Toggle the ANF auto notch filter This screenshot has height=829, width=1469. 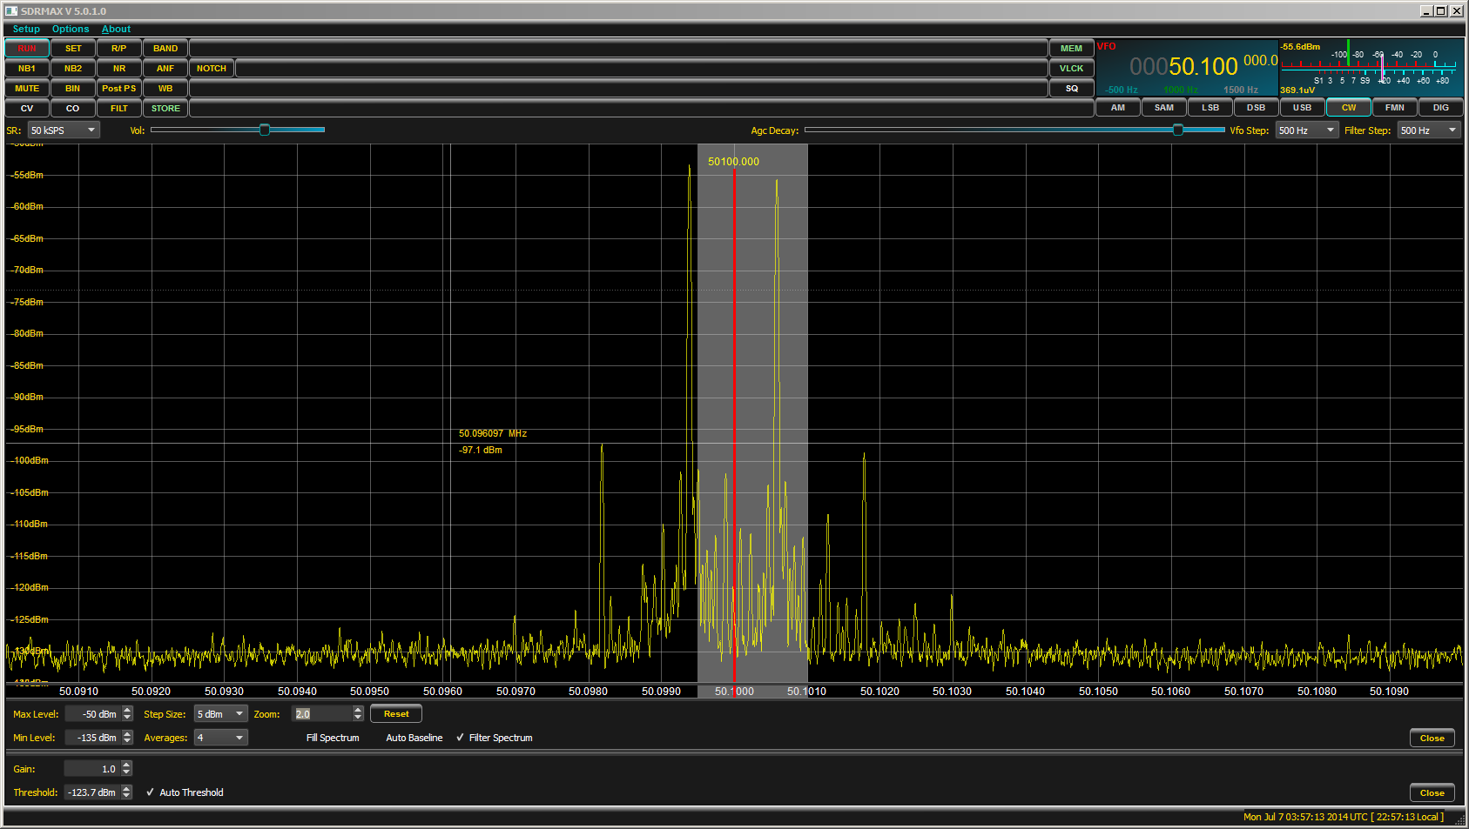coord(165,69)
